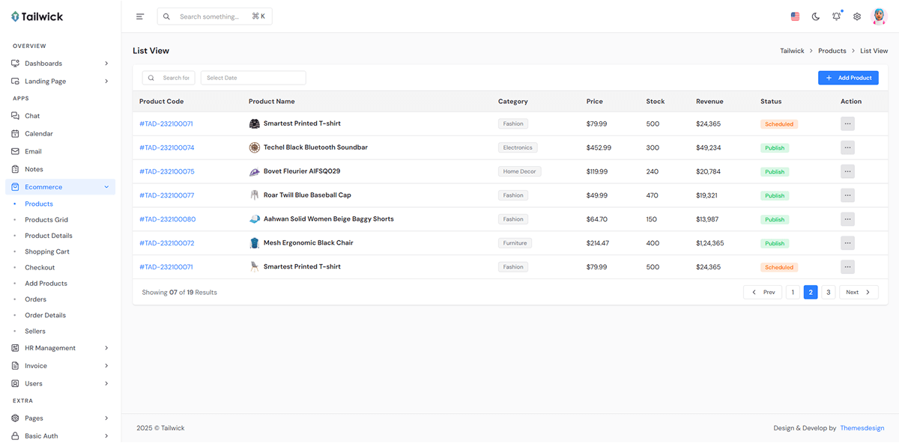Select Products Grid in the submenu

tap(46, 220)
